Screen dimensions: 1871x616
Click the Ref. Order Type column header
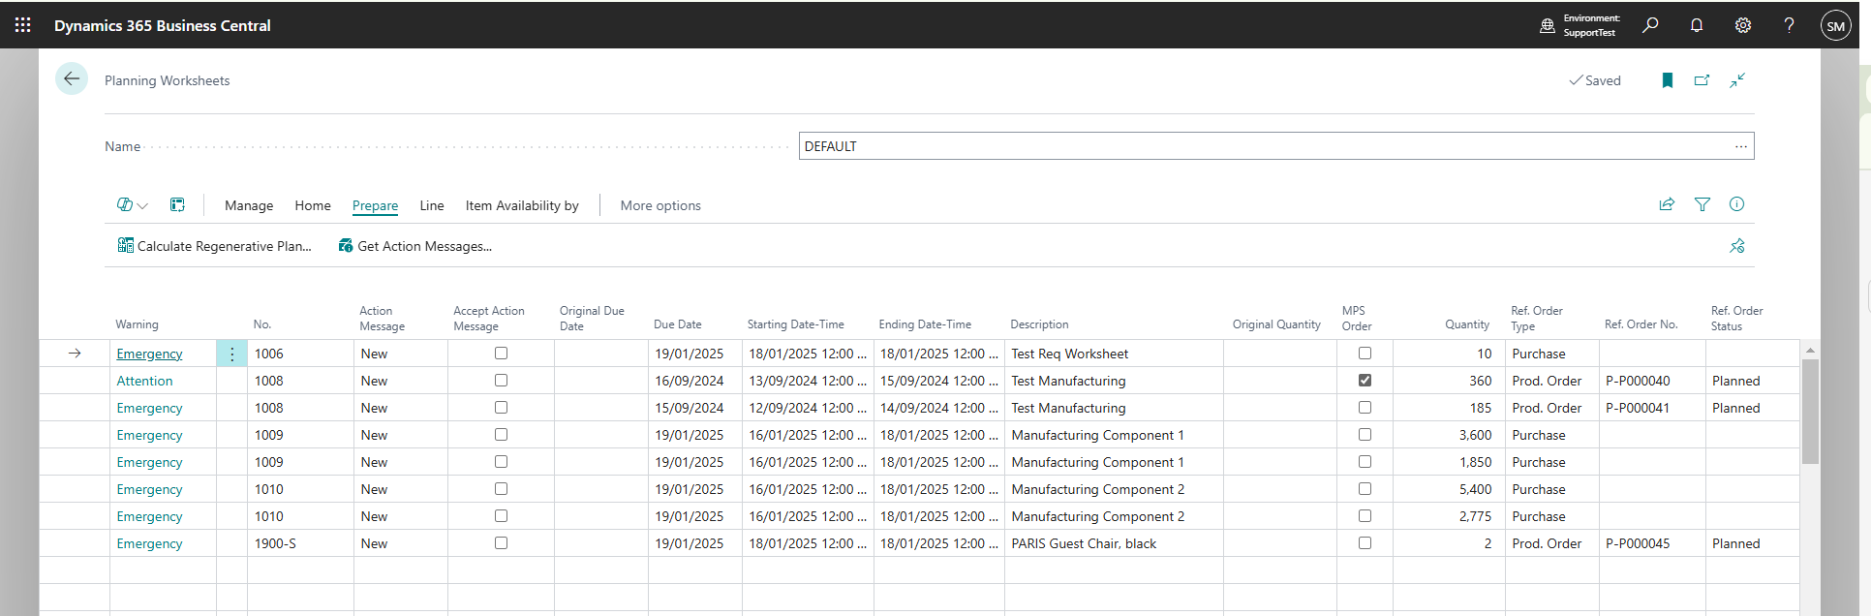pos(1537,319)
